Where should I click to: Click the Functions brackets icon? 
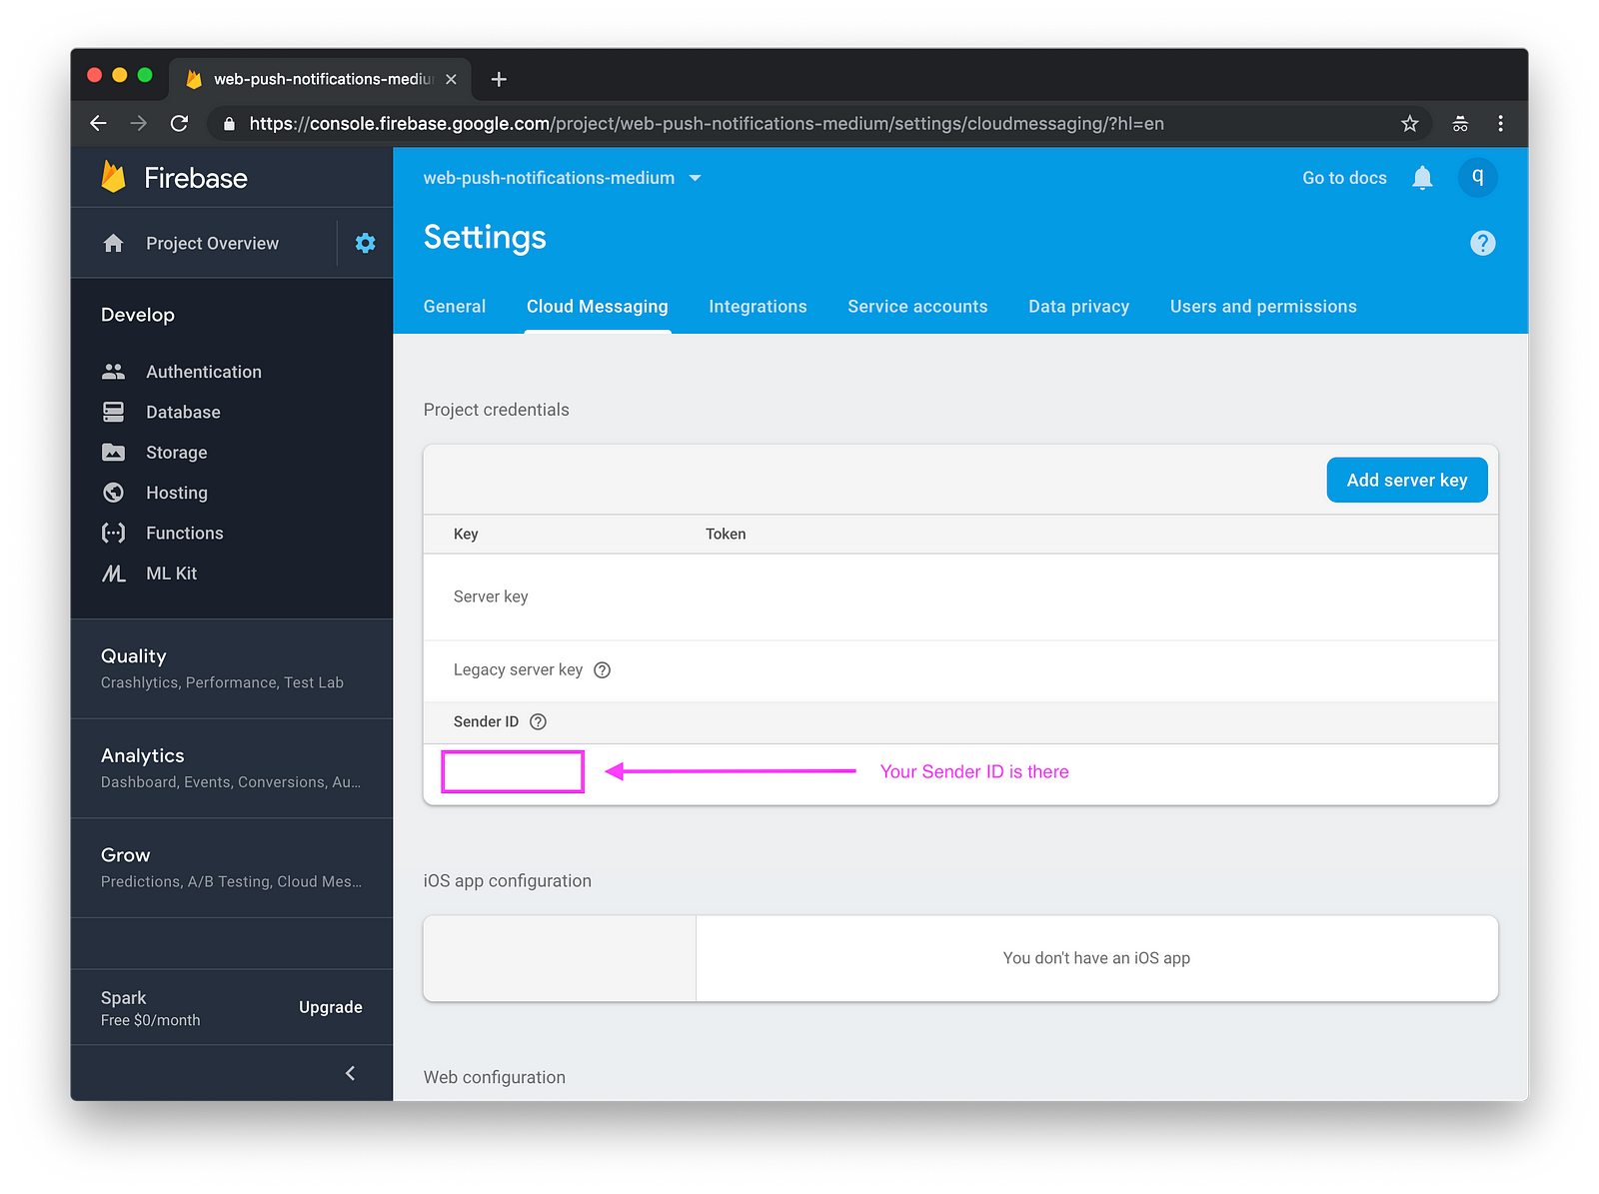(114, 533)
